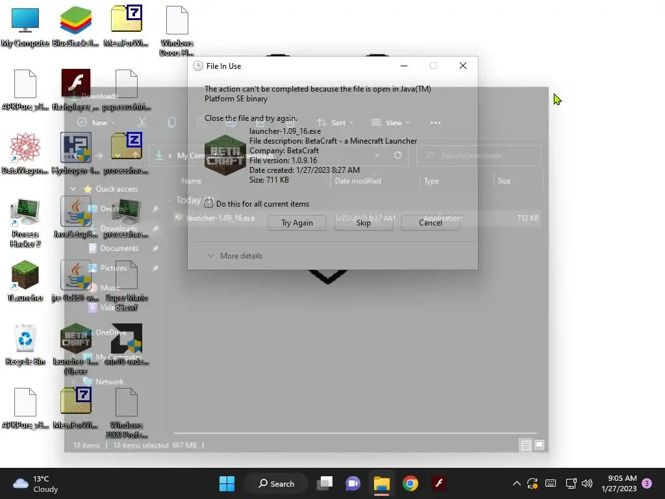Open the clock and date panel
665x499 pixels.
[x=619, y=483]
